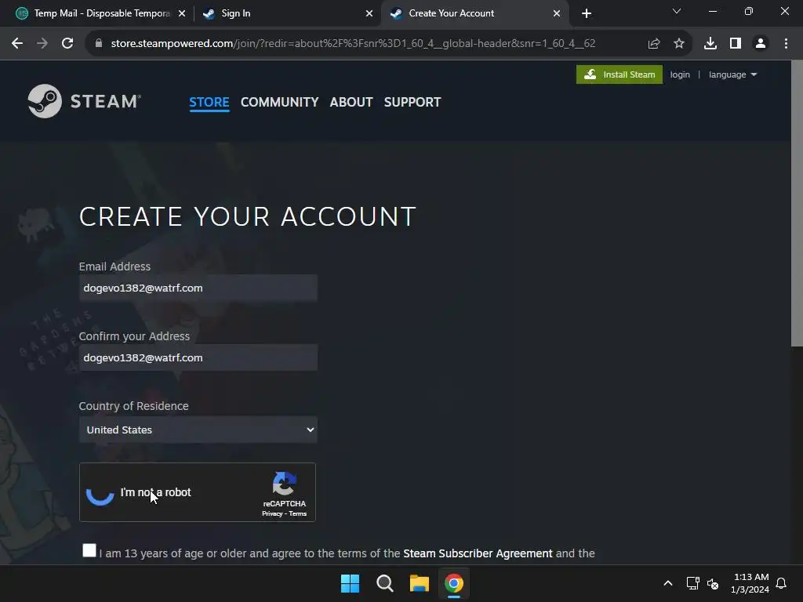Open the Chrome three-dot menu

(x=786, y=44)
